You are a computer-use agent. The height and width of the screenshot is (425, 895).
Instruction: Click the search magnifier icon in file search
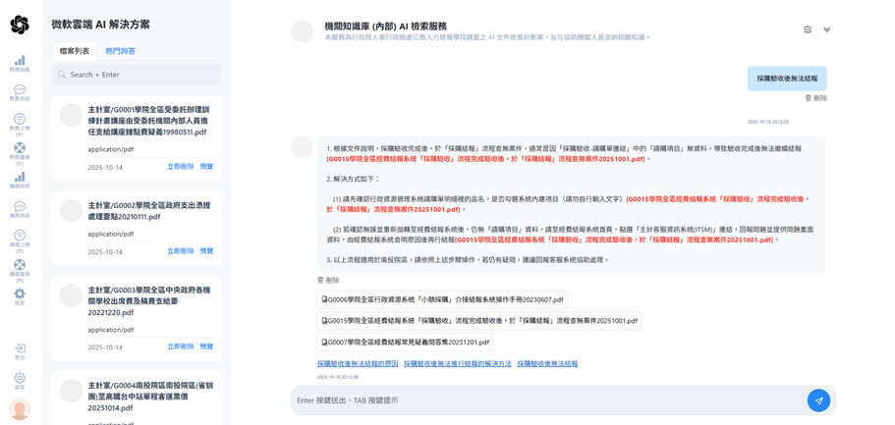62,75
